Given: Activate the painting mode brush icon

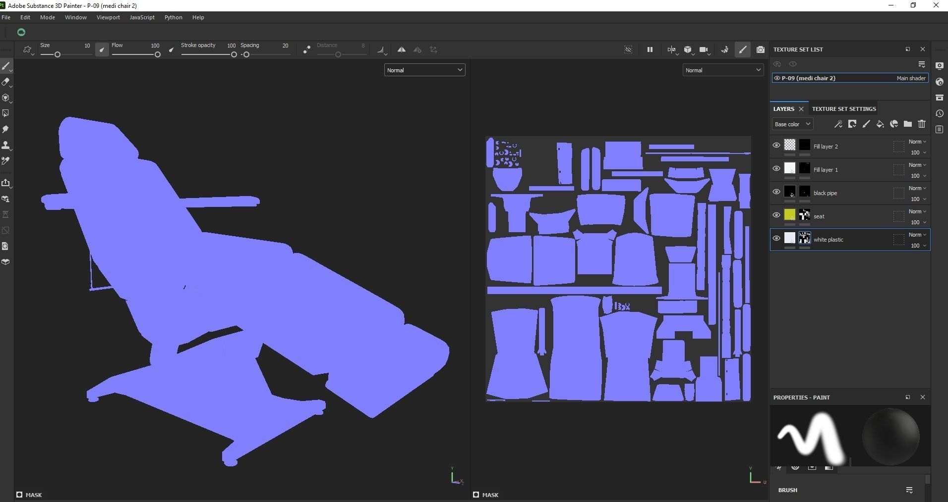Looking at the screenshot, I should 742,50.
